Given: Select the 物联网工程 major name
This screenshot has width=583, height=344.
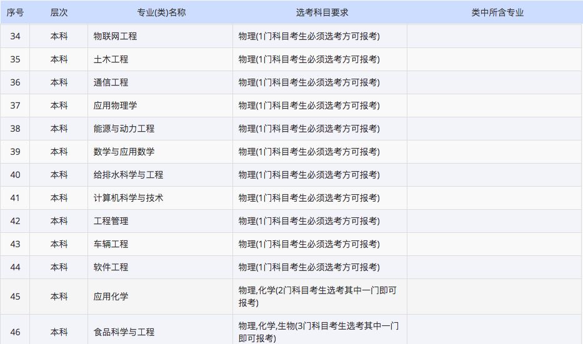Looking at the screenshot, I should pyautogui.click(x=115, y=36).
